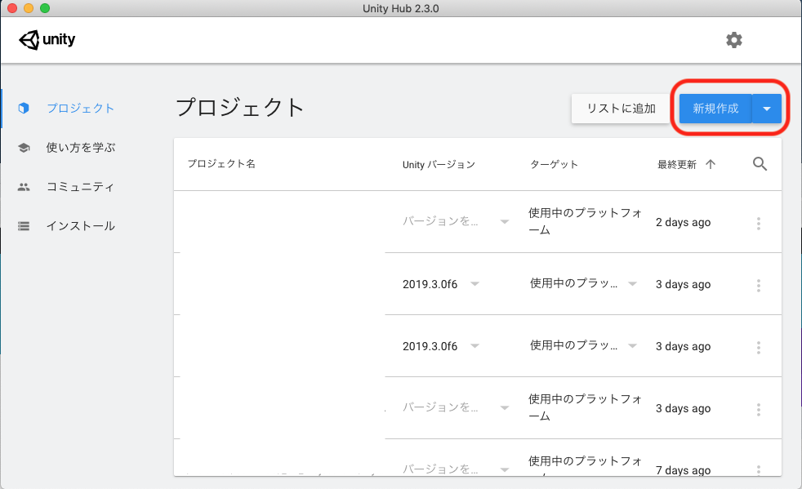Switch to the 使い方を学ぶ tab
Viewport: 802px width, 489px height.
pyautogui.click(x=80, y=148)
